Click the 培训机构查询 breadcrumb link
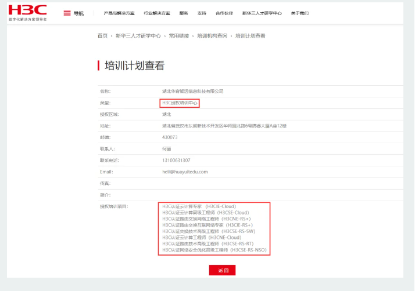Image resolution: width=415 pixels, height=291 pixels. pyautogui.click(x=212, y=35)
